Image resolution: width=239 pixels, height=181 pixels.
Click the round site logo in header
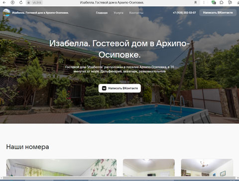coord(6,12)
